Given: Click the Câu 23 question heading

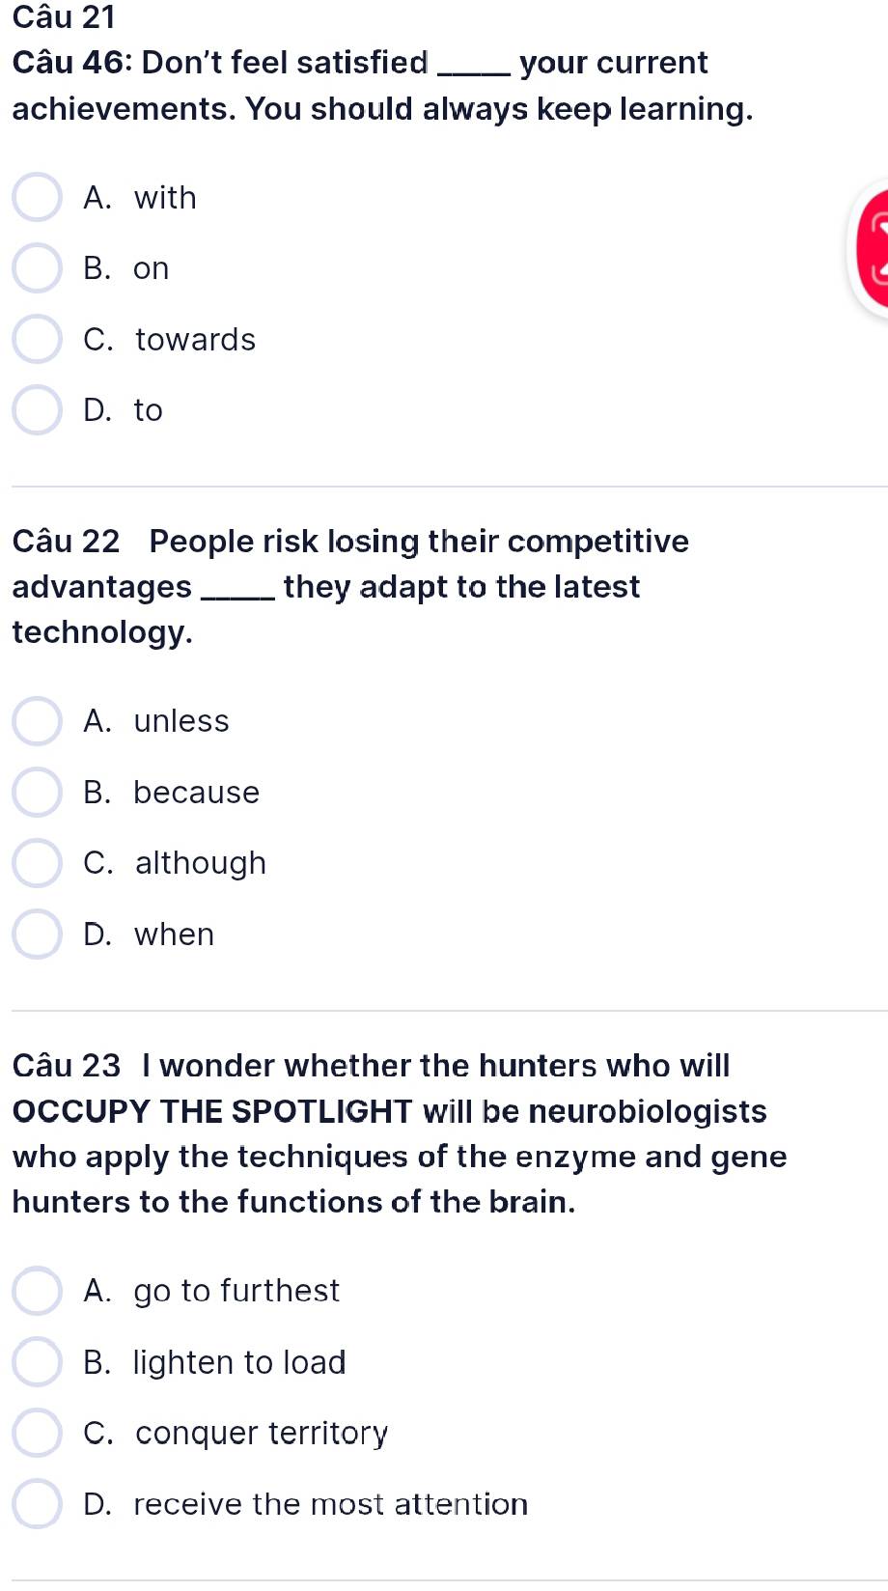Looking at the screenshot, I should [x=66, y=1065].
